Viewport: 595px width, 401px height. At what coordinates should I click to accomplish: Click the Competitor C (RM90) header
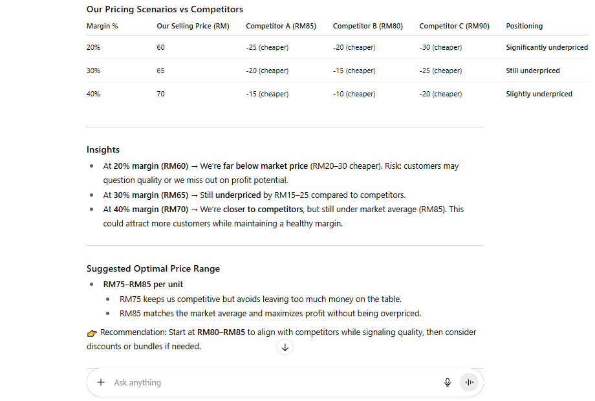pyautogui.click(x=455, y=26)
